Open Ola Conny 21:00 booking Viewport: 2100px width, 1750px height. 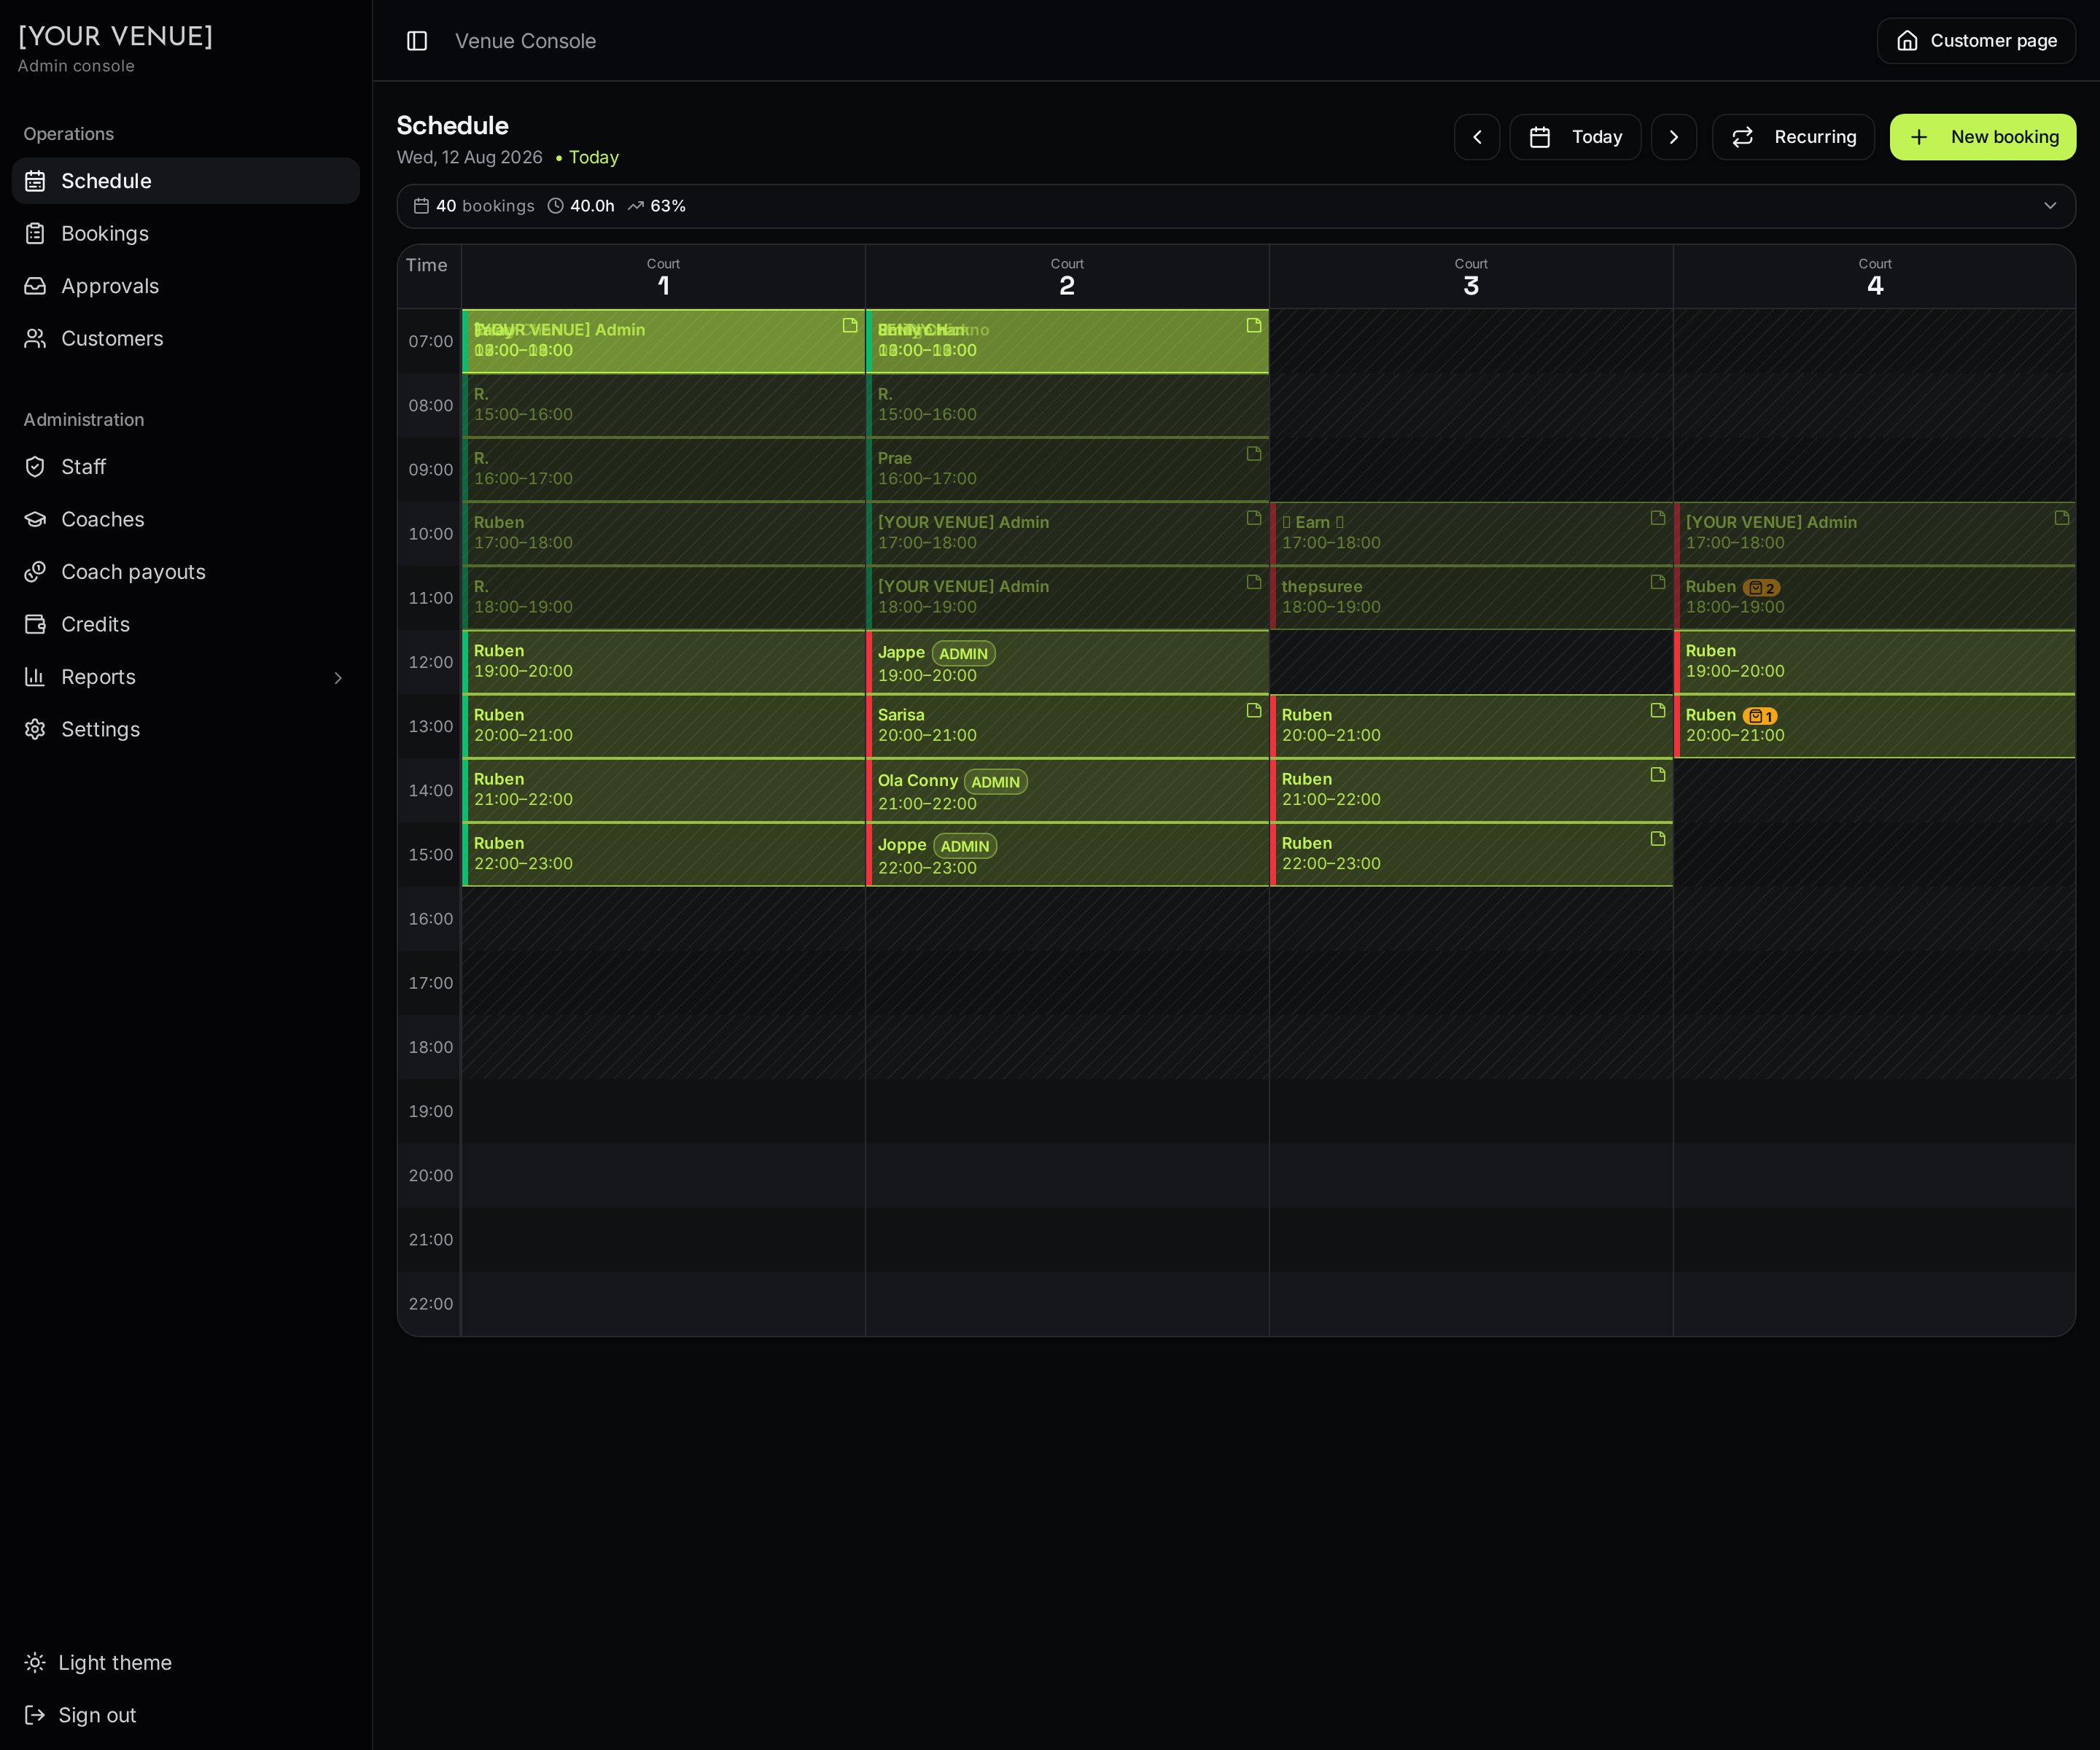[1067, 790]
